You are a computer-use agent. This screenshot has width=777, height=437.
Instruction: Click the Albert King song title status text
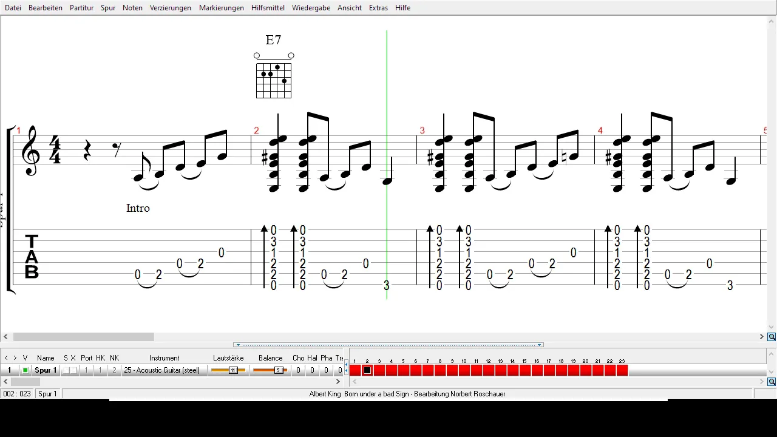(x=407, y=394)
